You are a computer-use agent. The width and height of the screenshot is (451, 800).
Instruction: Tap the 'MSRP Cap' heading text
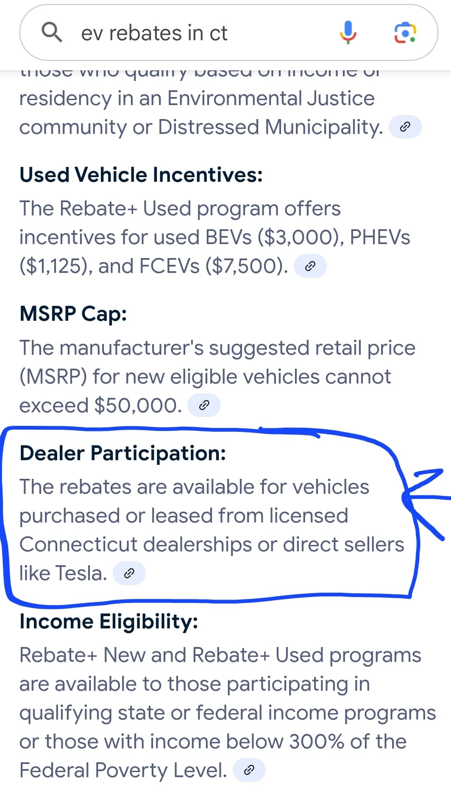coord(72,314)
